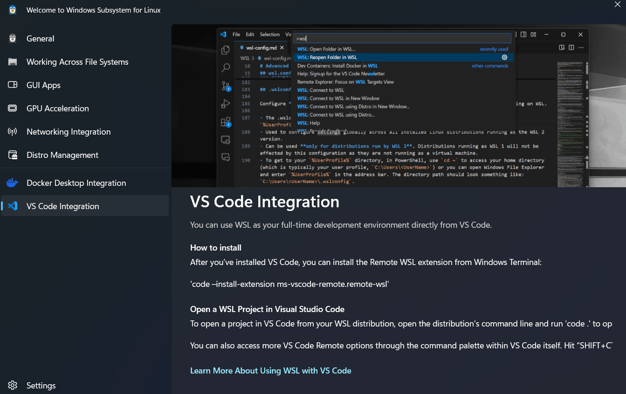This screenshot has height=394, width=626.
Task: Click the GPU chip icon in the sidebar
Action: point(13,109)
